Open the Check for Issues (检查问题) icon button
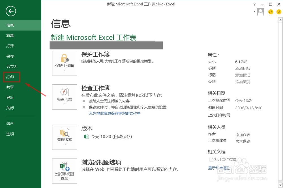This screenshot has width=283, height=188. coord(65,97)
